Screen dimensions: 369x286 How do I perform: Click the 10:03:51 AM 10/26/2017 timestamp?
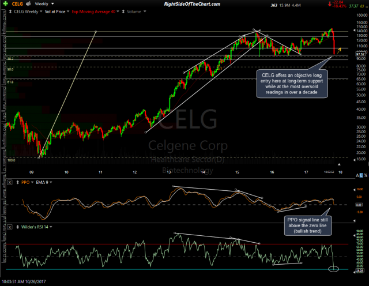(24, 281)
